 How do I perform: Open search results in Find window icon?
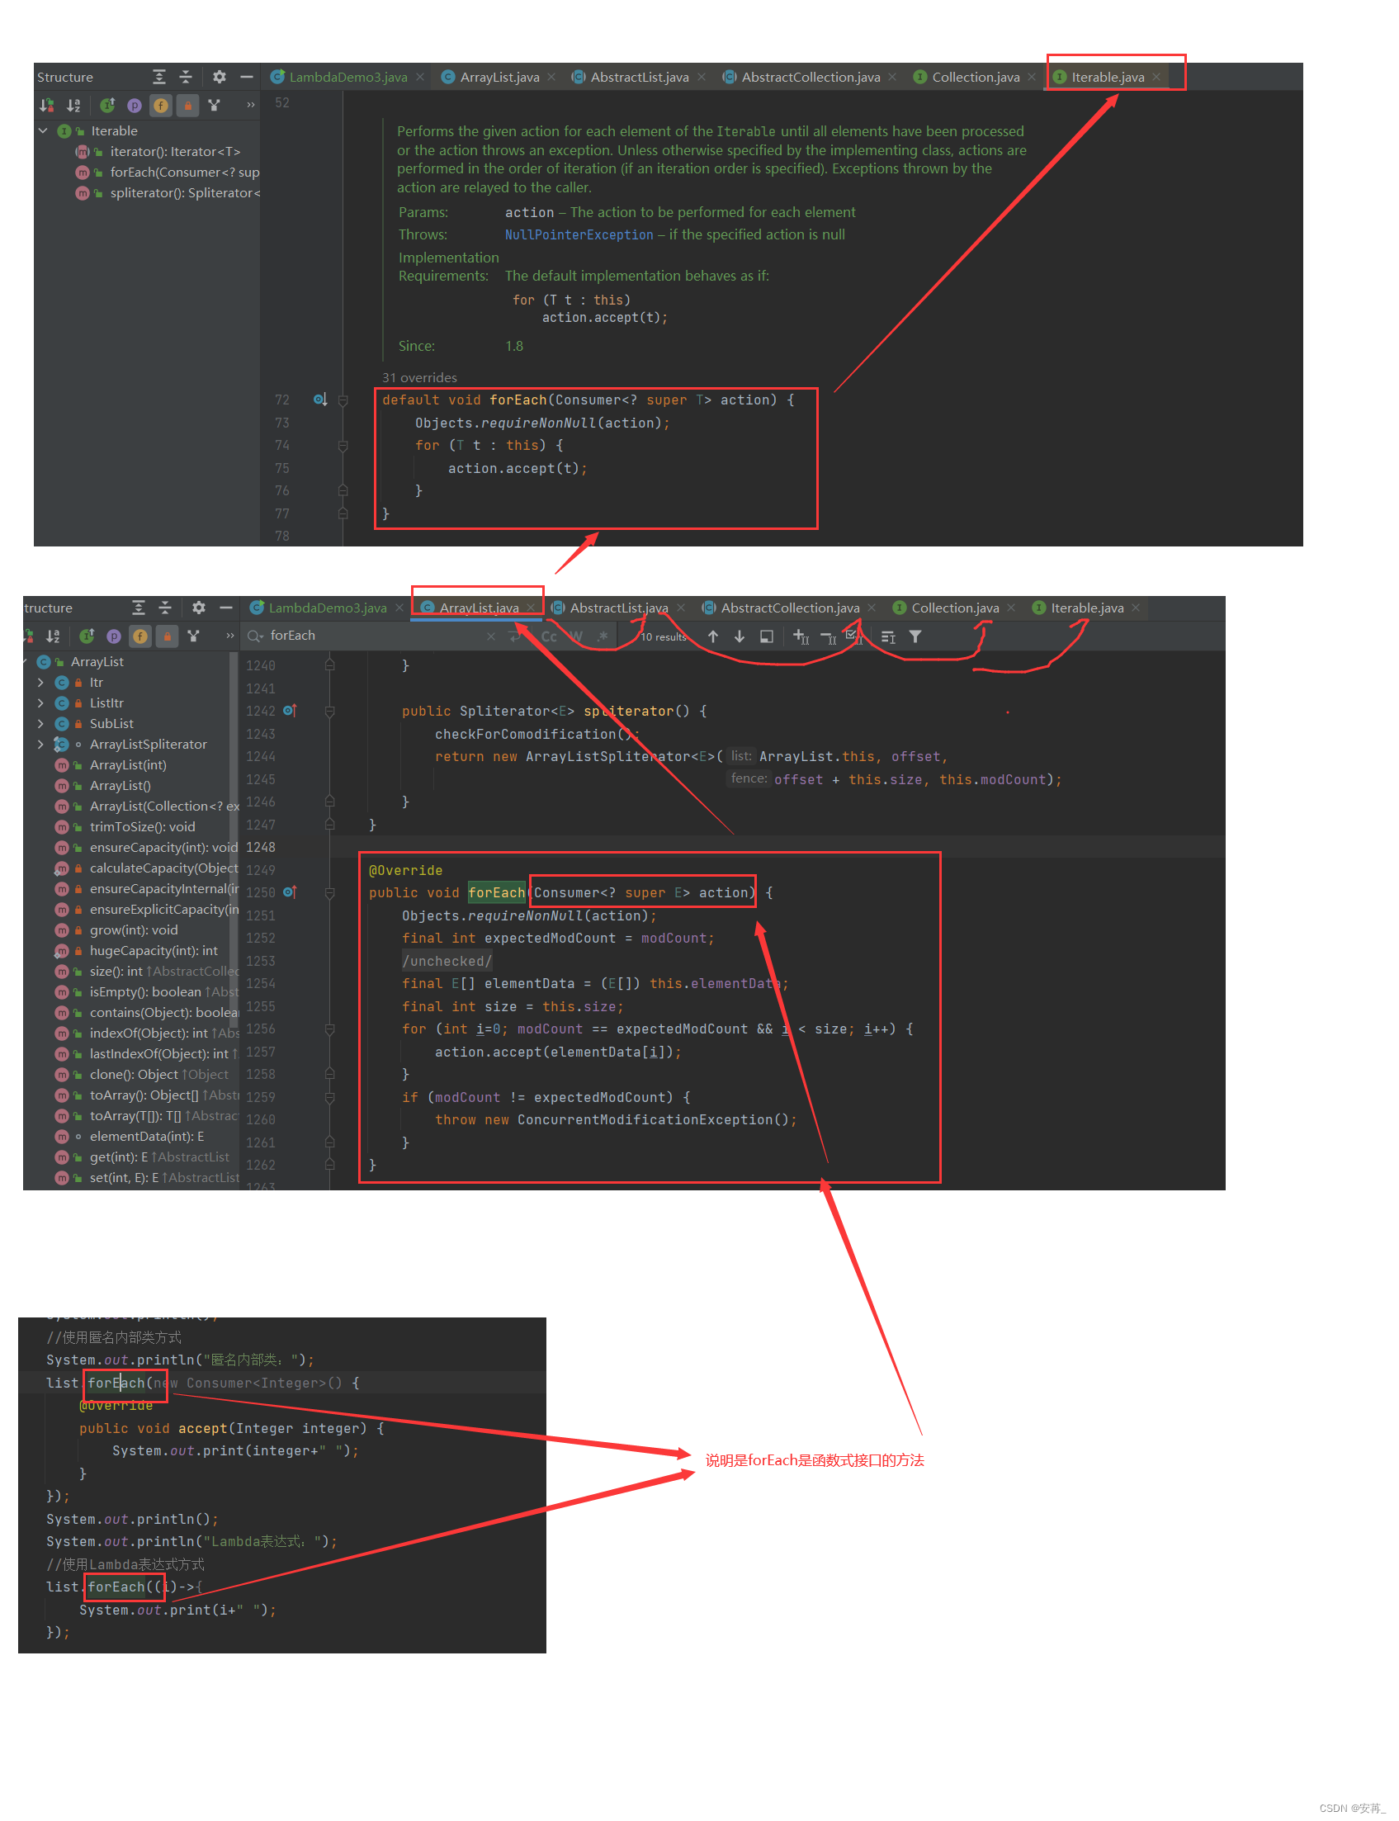click(767, 637)
